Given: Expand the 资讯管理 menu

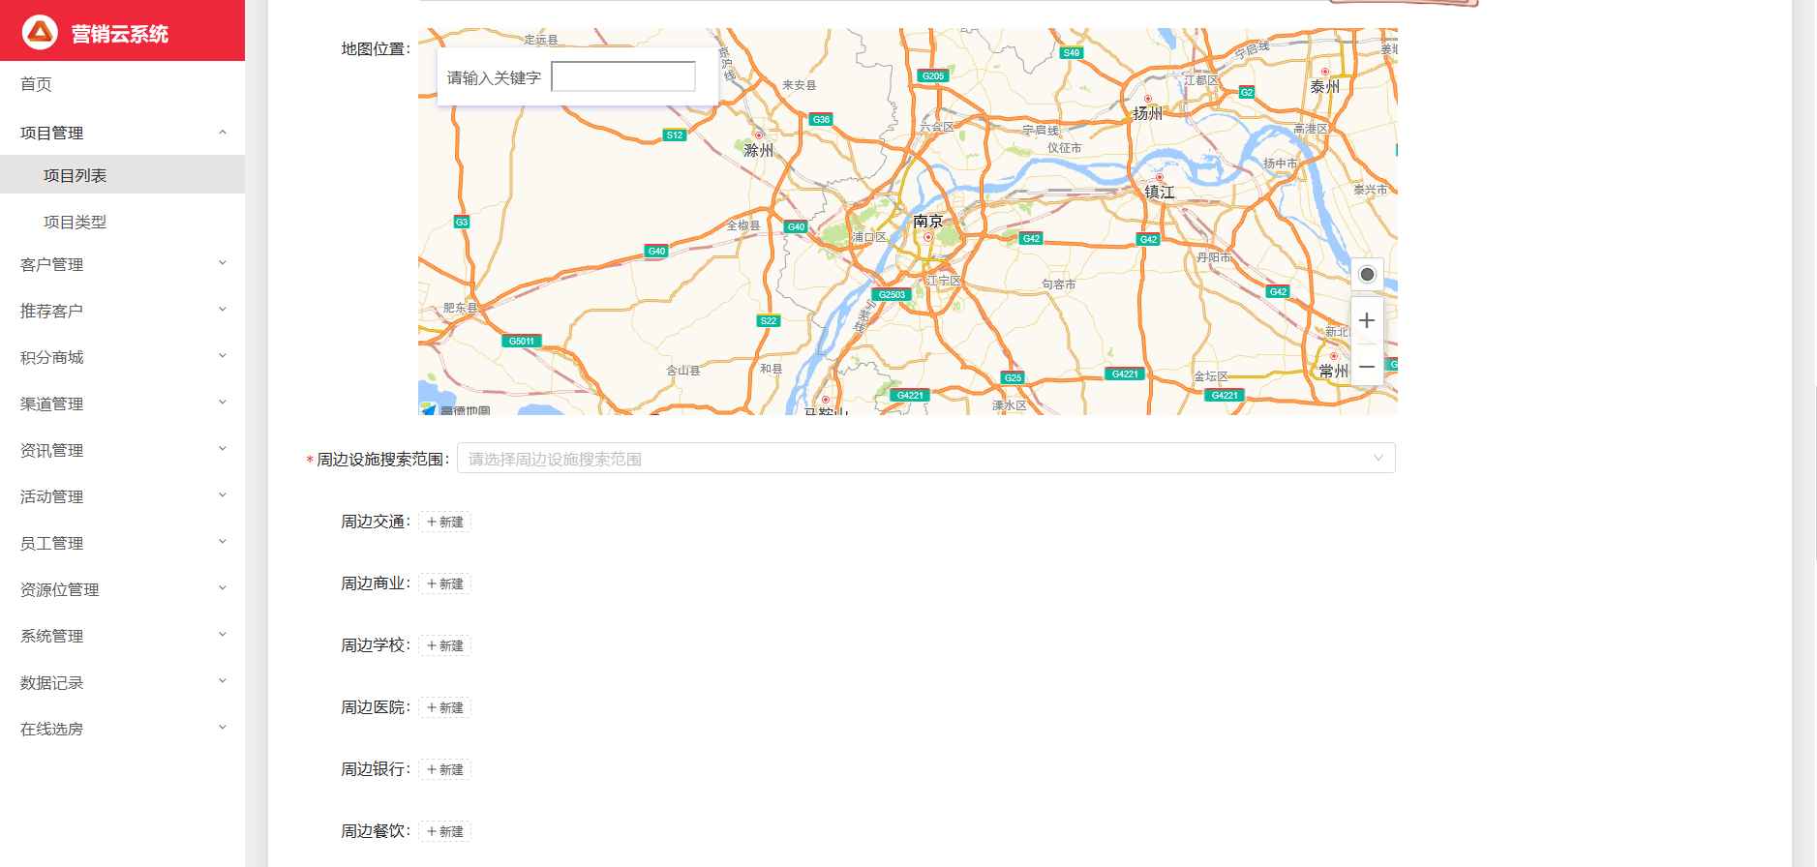Looking at the screenshot, I should [122, 450].
